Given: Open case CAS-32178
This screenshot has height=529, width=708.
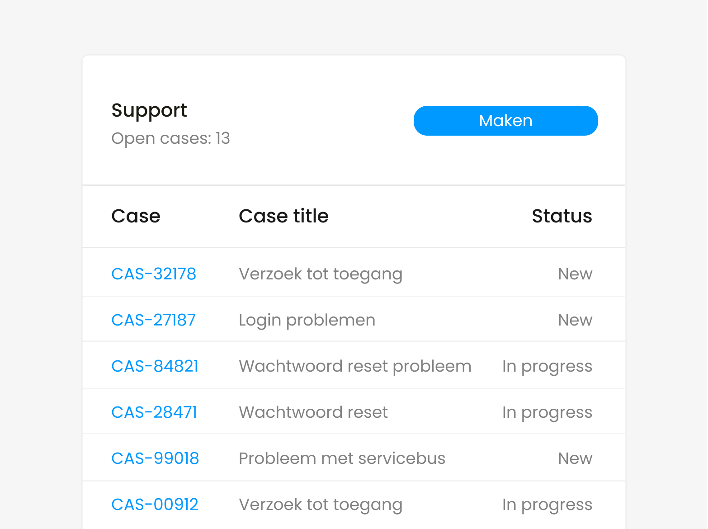Looking at the screenshot, I should coord(154,274).
